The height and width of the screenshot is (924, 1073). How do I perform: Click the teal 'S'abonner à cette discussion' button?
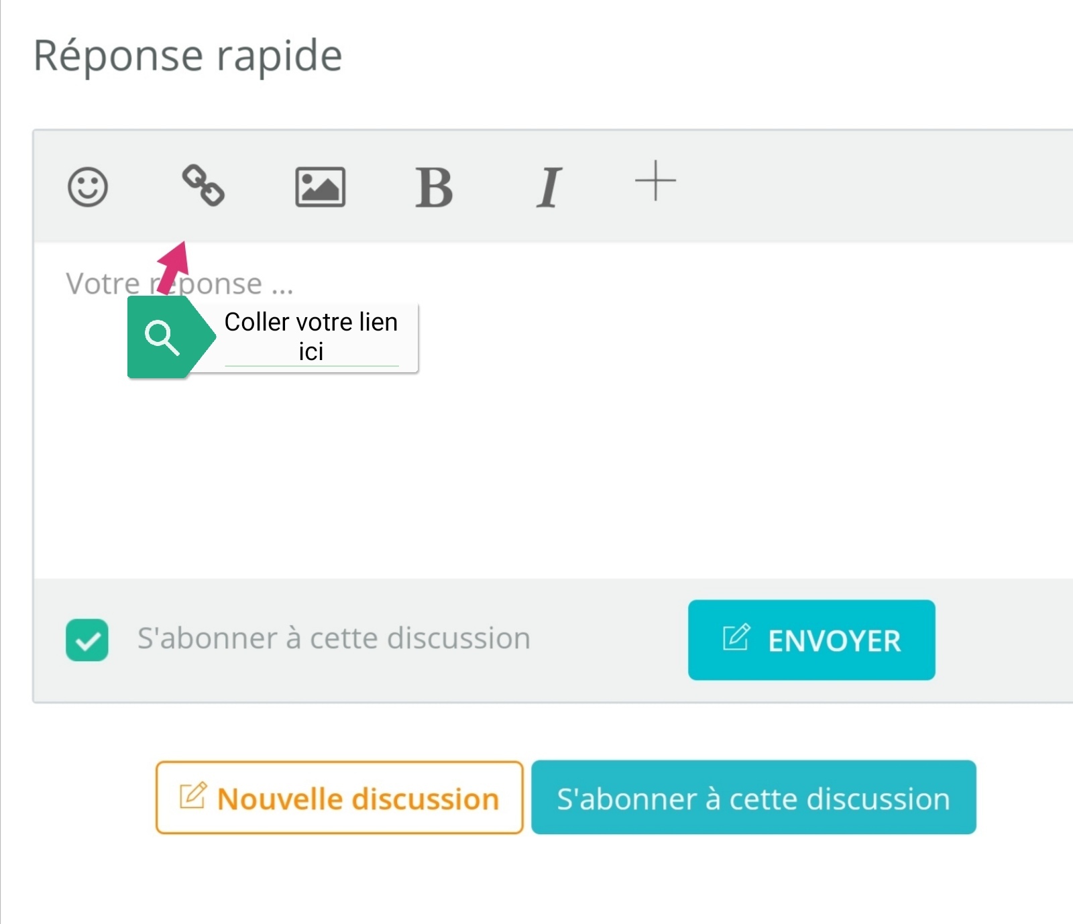(753, 798)
